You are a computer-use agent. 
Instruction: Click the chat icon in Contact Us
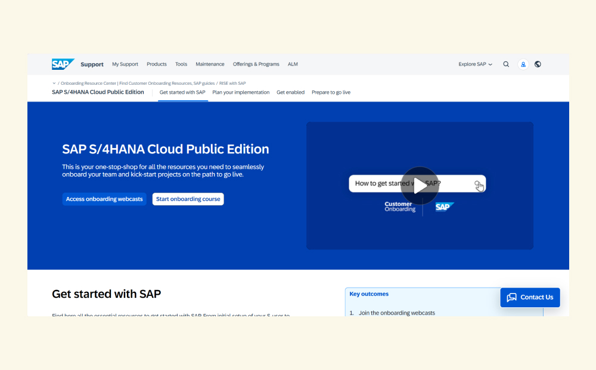pyautogui.click(x=511, y=297)
